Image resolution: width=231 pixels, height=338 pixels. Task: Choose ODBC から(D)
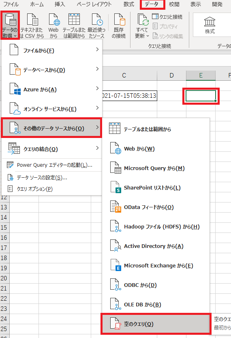(156, 285)
